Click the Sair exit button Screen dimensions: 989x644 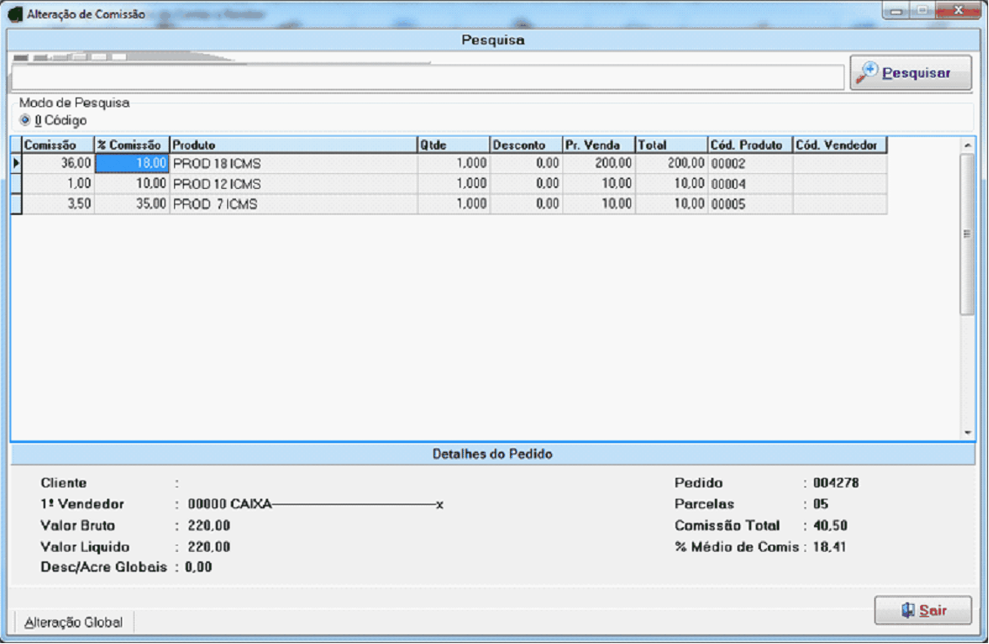point(923,611)
